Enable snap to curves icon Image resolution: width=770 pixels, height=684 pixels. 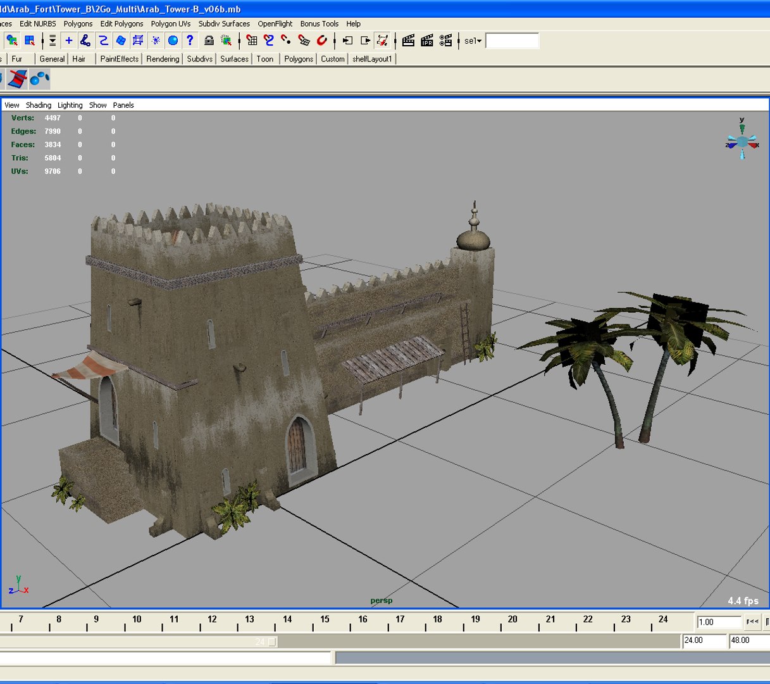269,41
